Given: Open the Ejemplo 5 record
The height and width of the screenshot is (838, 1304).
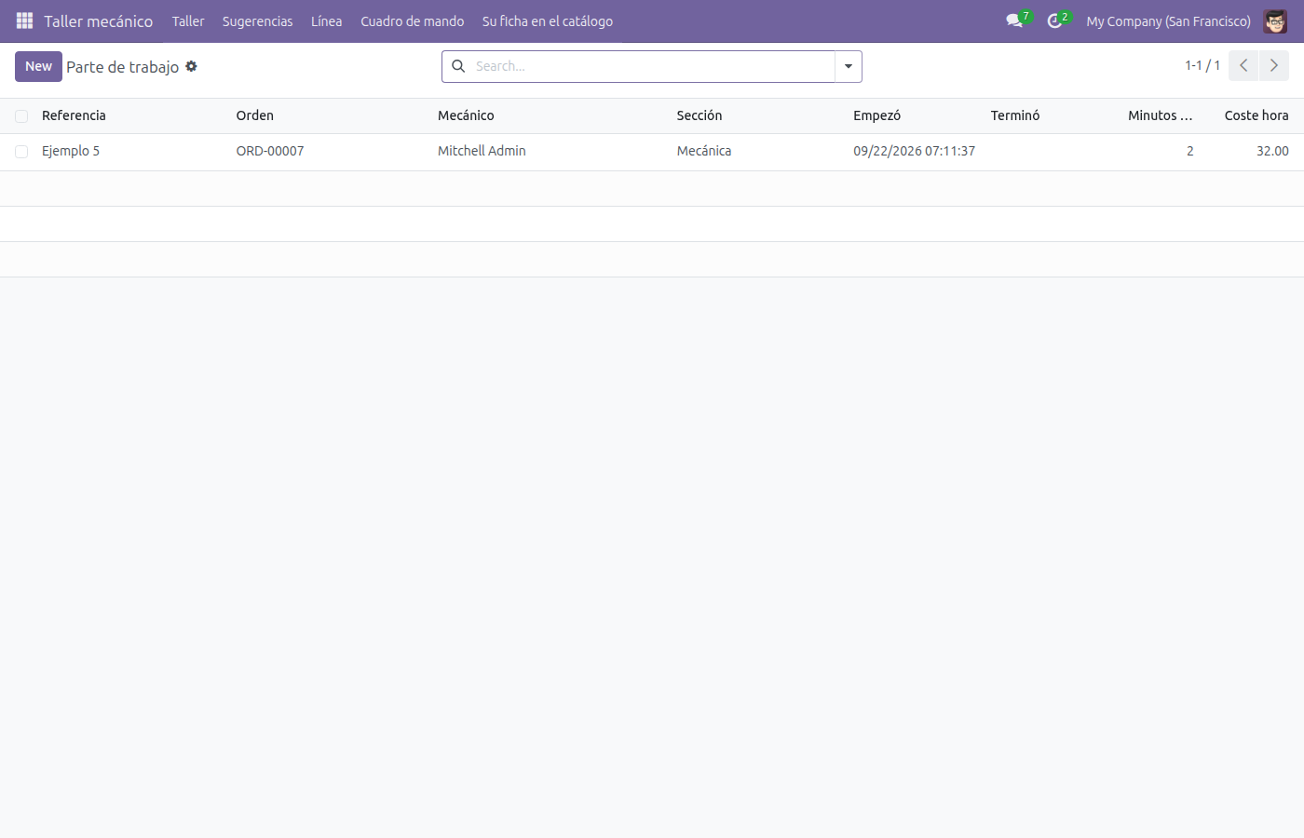Looking at the screenshot, I should click(71, 151).
